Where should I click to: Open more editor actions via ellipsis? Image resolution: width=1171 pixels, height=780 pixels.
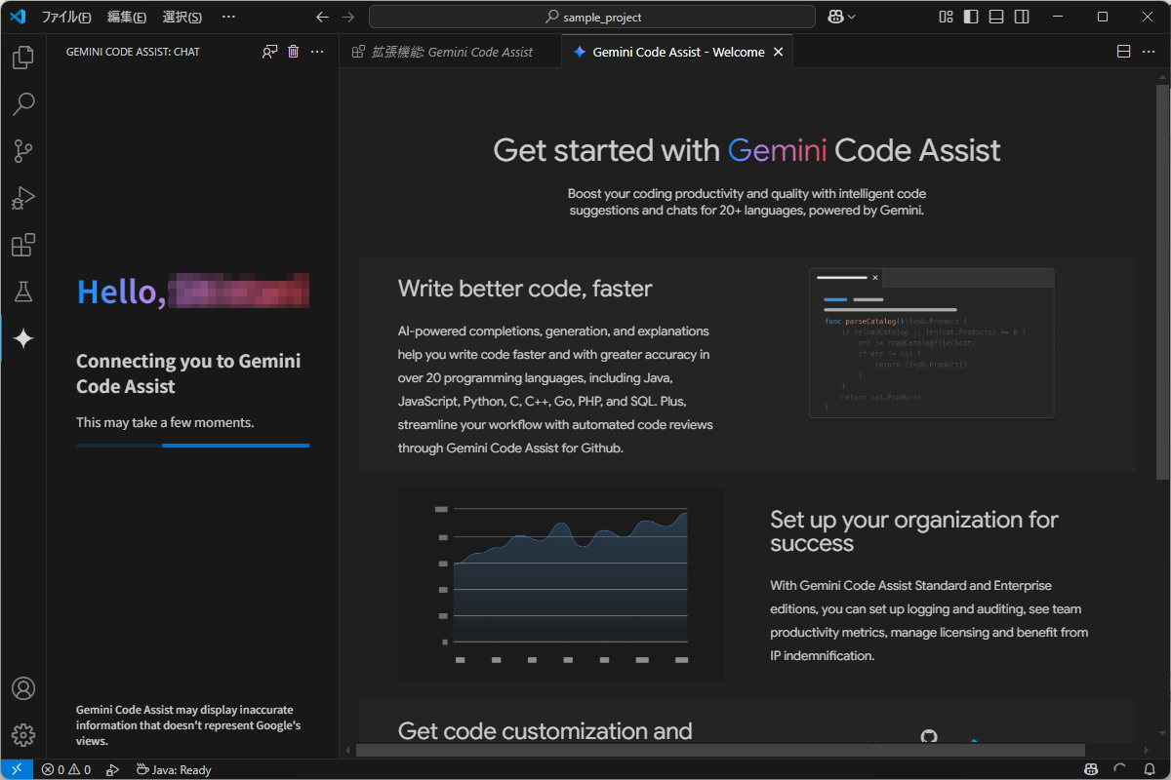(1149, 51)
